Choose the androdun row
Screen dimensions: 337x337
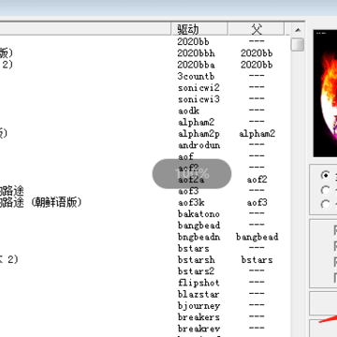pyautogui.click(x=199, y=145)
